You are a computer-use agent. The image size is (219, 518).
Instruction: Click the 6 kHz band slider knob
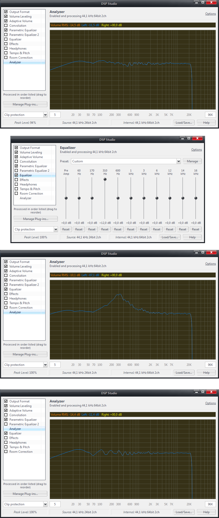pos(157,198)
